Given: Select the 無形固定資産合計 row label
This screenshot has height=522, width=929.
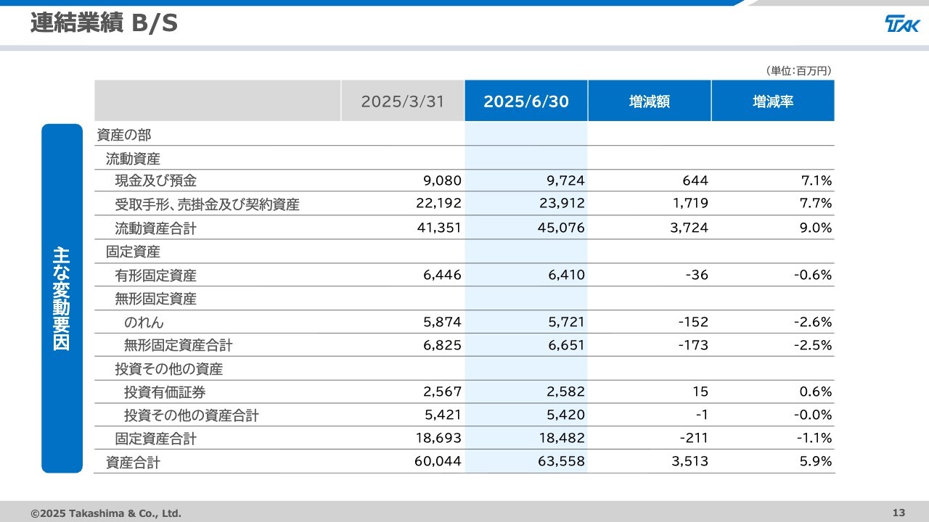Looking at the screenshot, I should tap(179, 346).
